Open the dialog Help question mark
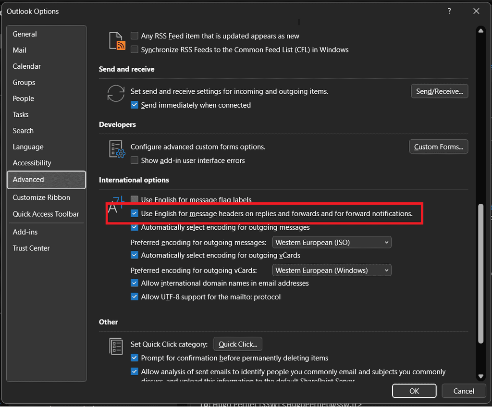This screenshot has height=407, width=492. click(449, 11)
